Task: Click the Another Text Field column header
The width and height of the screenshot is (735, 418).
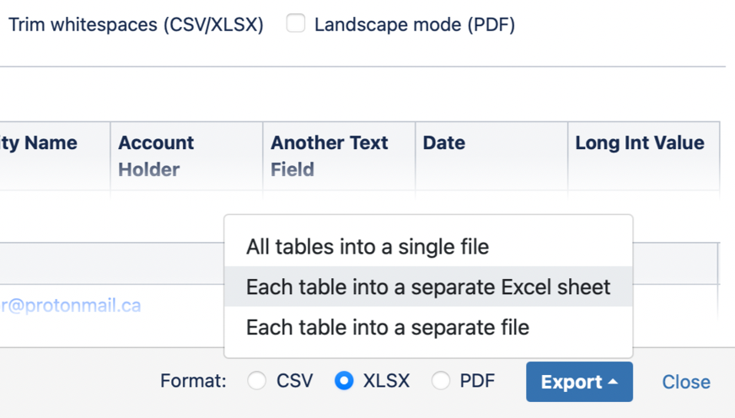Action: 329,156
